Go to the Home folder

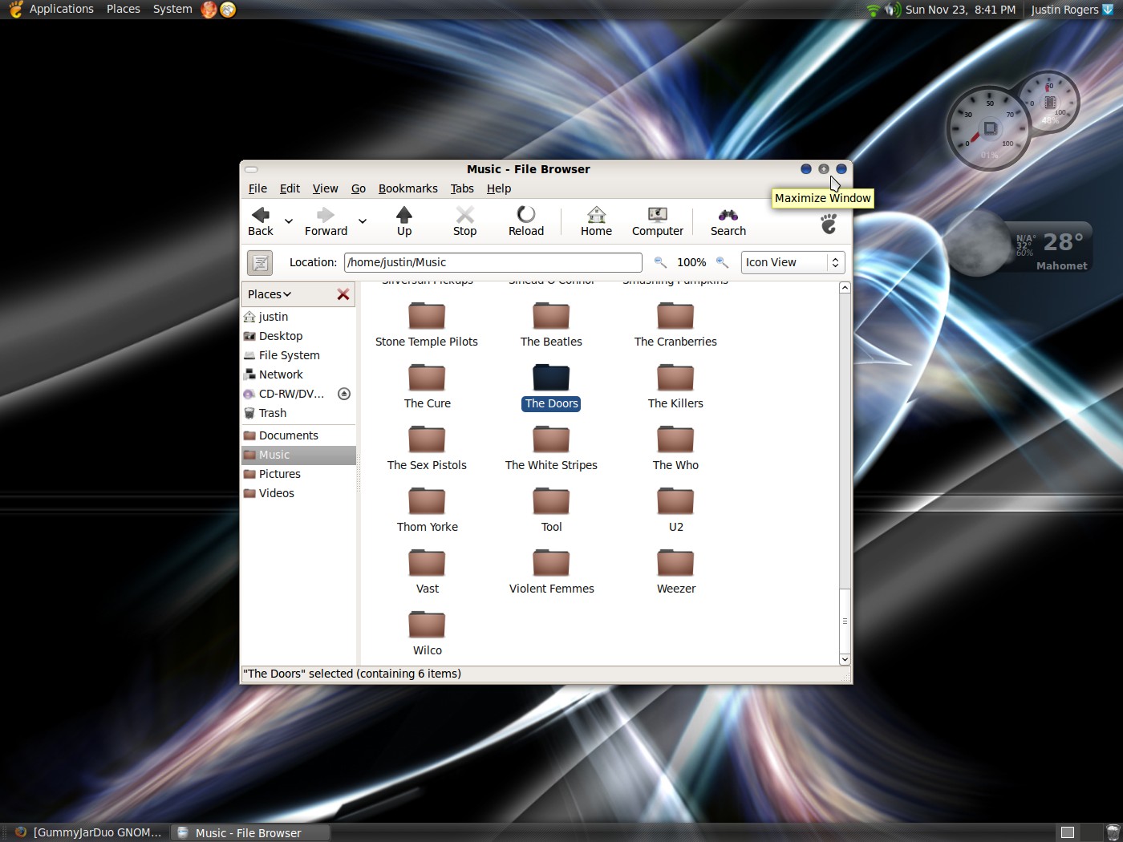click(596, 221)
